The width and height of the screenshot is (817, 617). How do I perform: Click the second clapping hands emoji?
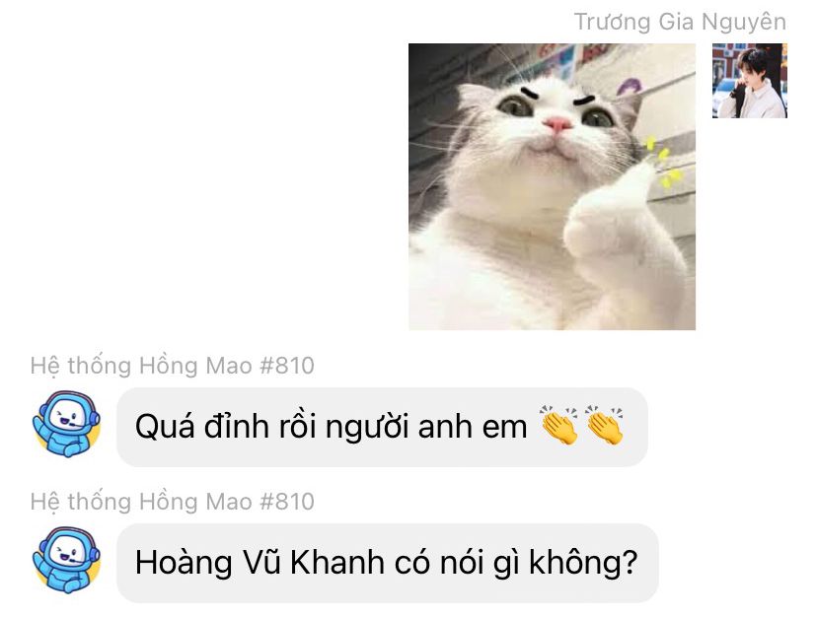(x=605, y=426)
